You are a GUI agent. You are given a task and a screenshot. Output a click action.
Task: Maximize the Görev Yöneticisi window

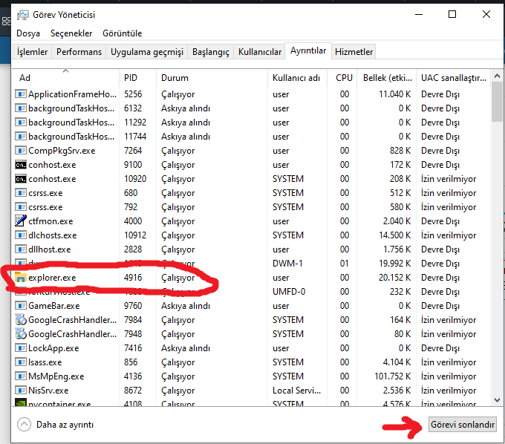tap(452, 14)
